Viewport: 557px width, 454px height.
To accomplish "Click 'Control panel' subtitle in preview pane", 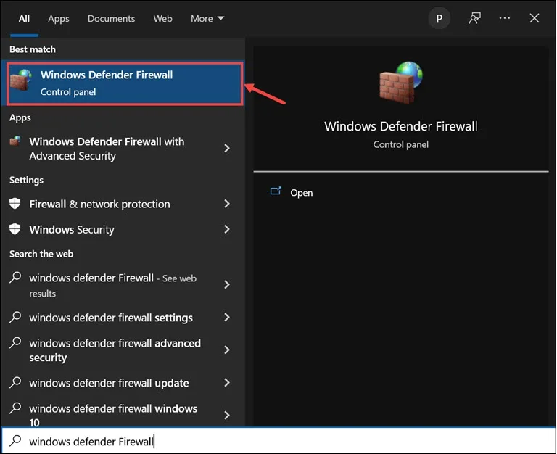I will pos(400,144).
